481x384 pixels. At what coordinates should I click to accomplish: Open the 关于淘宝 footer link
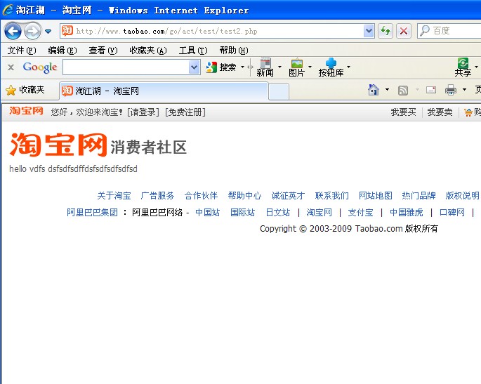[114, 196]
